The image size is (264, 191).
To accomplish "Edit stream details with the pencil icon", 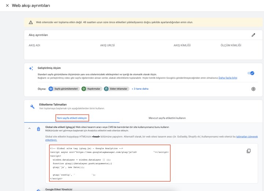I will pyautogui.click(x=253, y=35).
